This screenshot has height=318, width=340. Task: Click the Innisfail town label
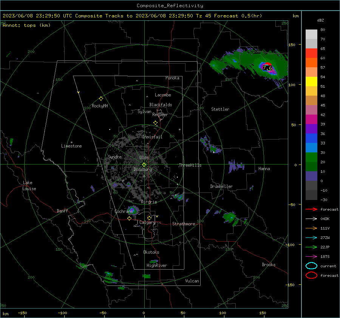point(152,137)
